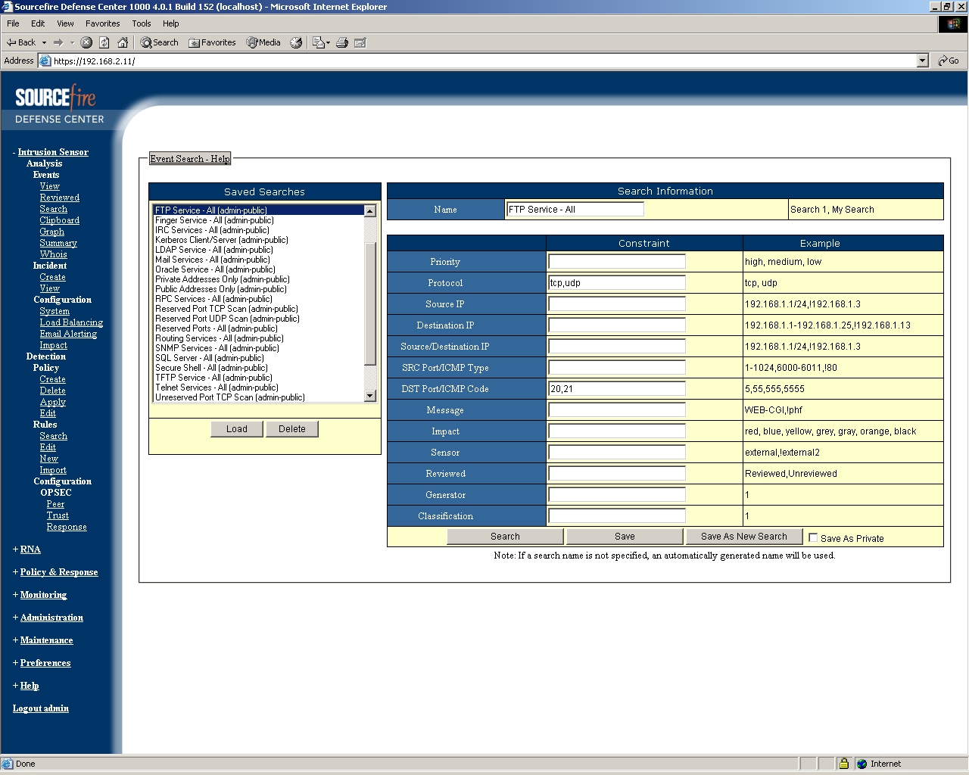The width and height of the screenshot is (969, 775).
Task: Click the Delete saved search button
Action: click(x=292, y=429)
